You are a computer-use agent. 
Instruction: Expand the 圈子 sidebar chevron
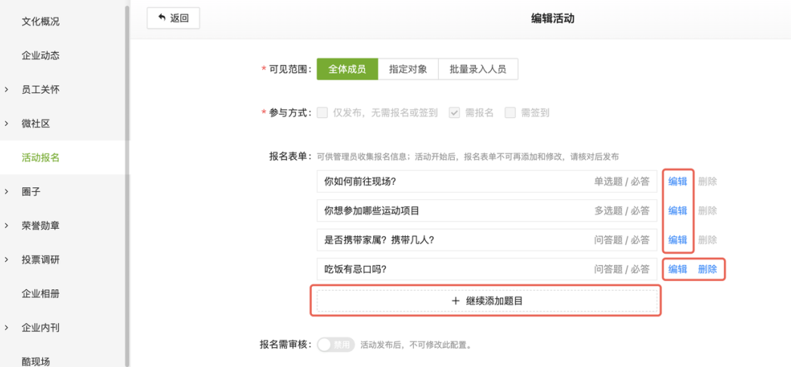coord(7,192)
